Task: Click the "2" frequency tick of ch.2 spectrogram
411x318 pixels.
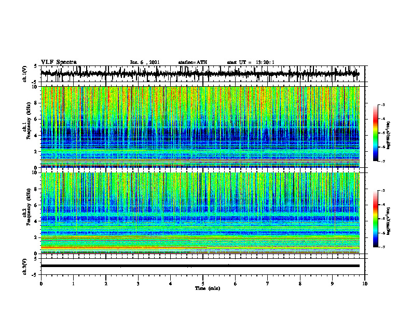Action: point(36,237)
